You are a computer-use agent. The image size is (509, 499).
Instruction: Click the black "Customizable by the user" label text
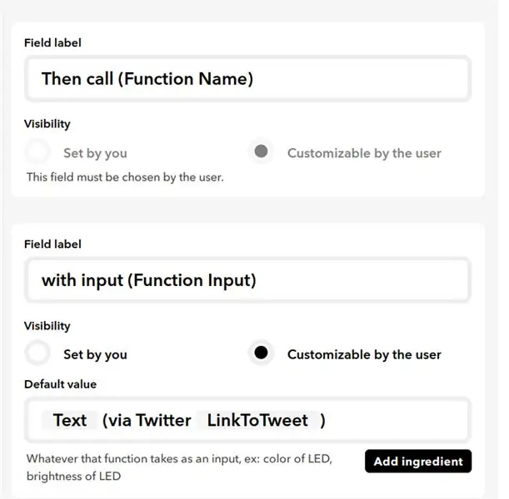coord(364,354)
